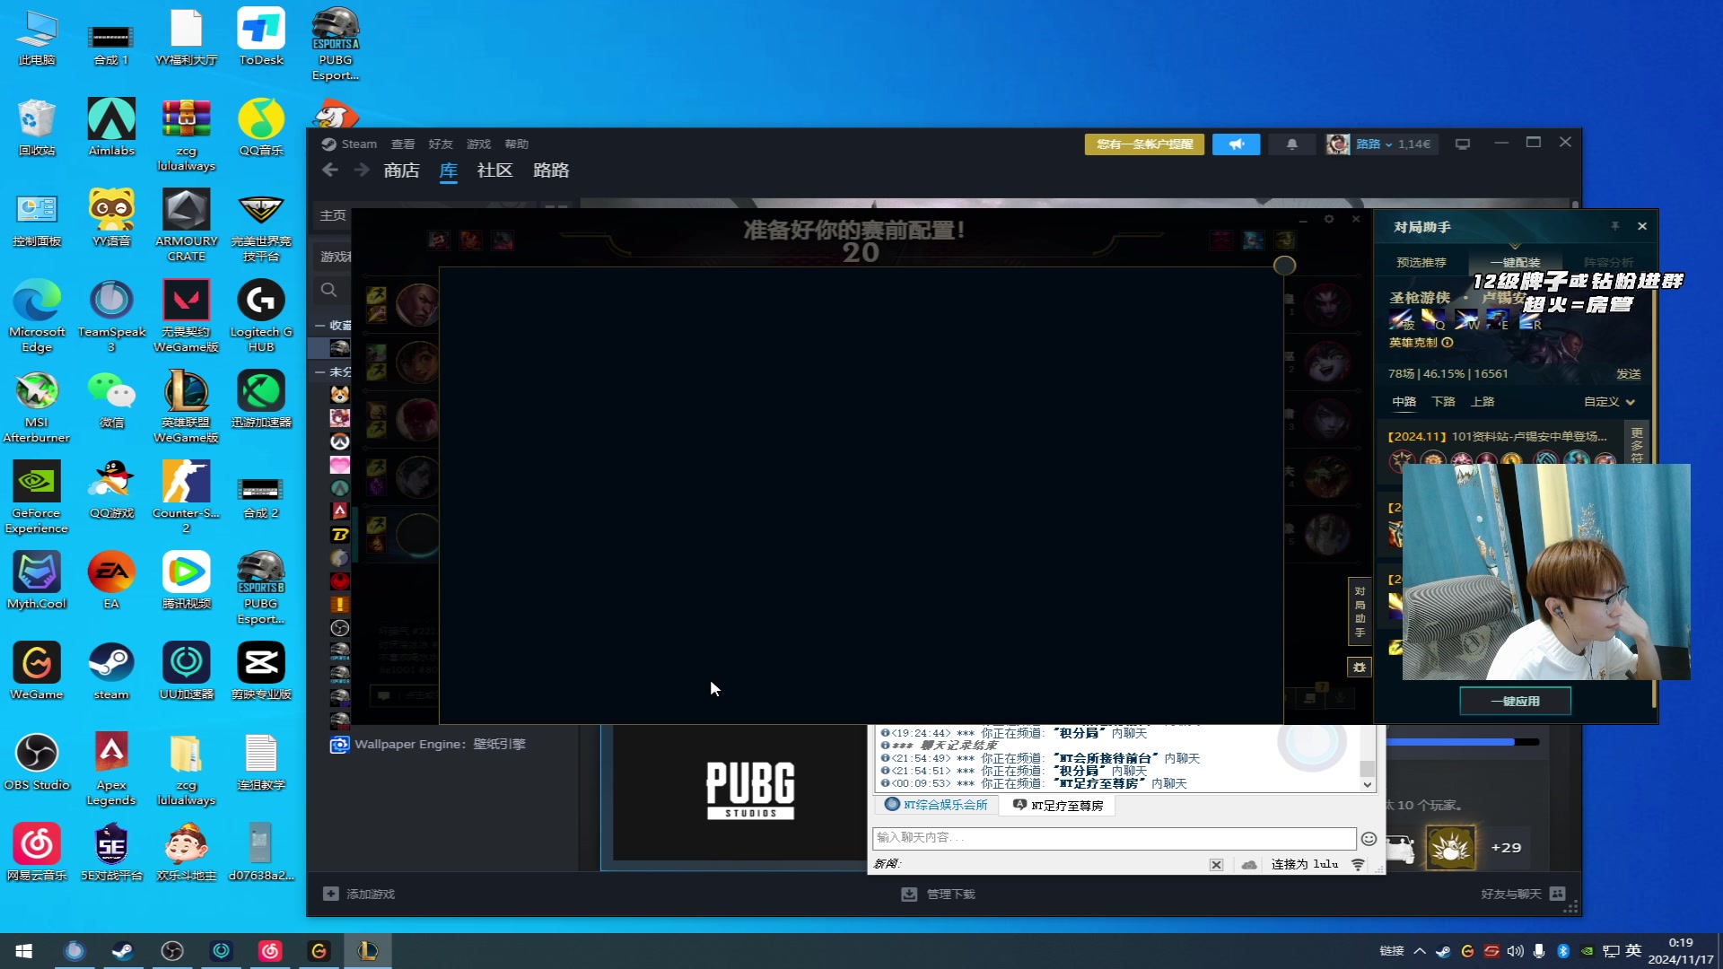Open the Steam menu in the title bar
This screenshot has width=1723, height=969.
(350, 144)
